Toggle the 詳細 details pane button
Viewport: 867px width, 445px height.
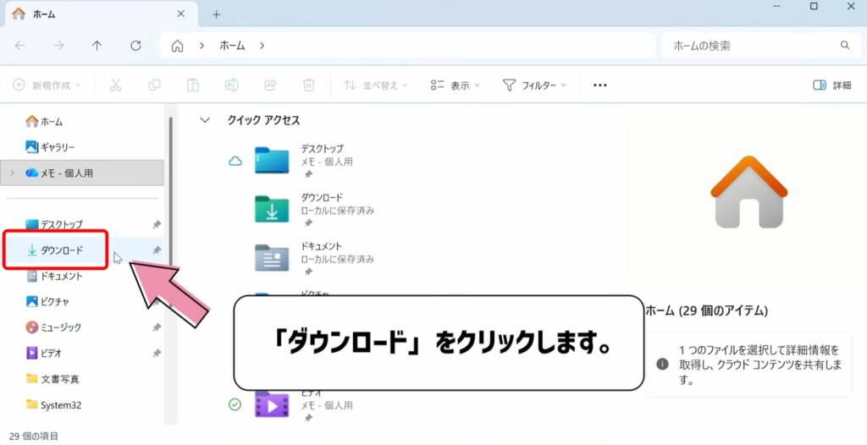[831, 85]
